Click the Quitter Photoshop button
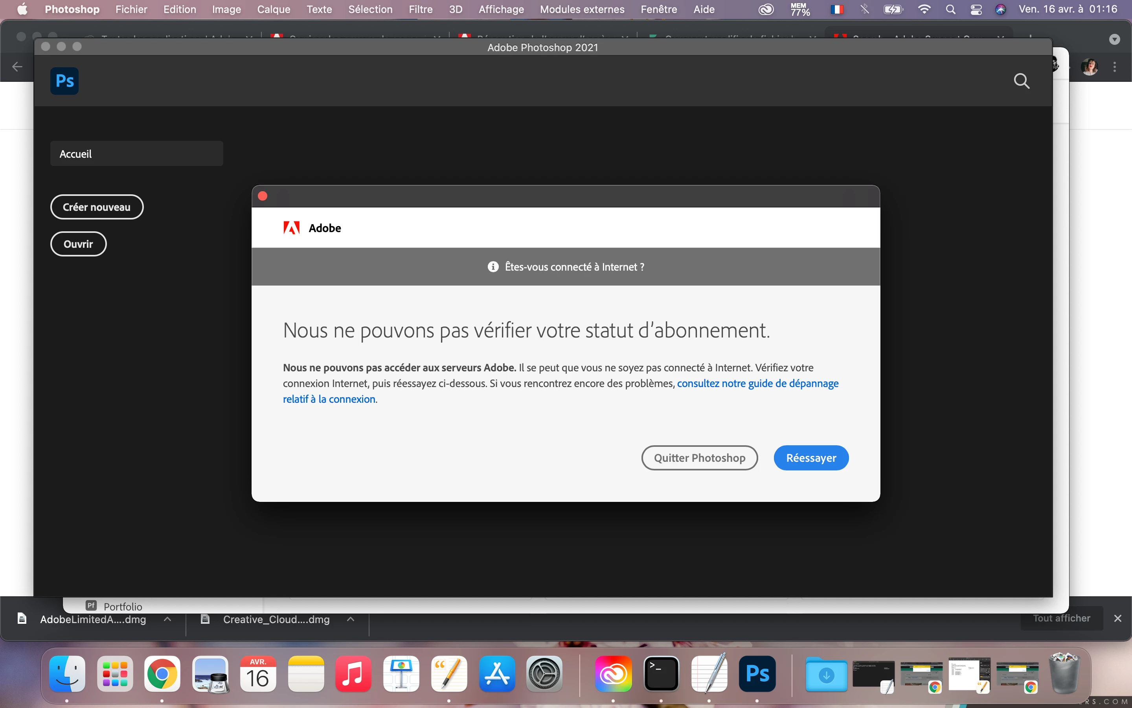This screenshot has height=708, width=1132. [x=699, y=457]
